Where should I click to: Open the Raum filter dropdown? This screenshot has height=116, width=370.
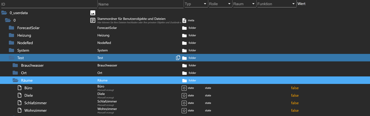(245, 4)
